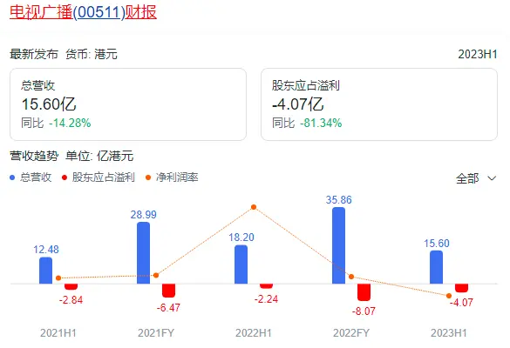The width and height of the screenshot is (510, 348).
Task: Select the 2021FY revenue bar labeled 28.99
Action: (144, 253)
